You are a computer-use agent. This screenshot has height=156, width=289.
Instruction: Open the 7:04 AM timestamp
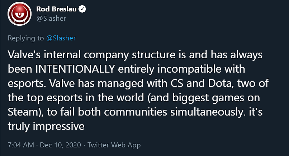[x=21, y=145]
